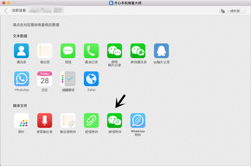Image resolution: width=251 pixels, height=166 pixels.
Task: Open the 通讯录 contacts recovery icon
Action: [x=21, y=51]
